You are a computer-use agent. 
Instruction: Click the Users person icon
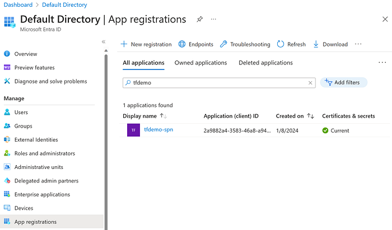[7, 112]
